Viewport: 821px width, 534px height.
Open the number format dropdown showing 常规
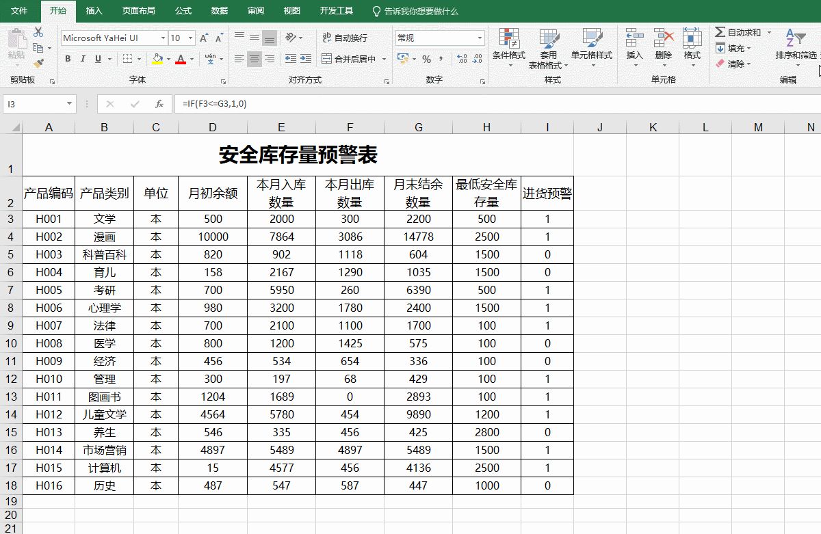(438, 37)
